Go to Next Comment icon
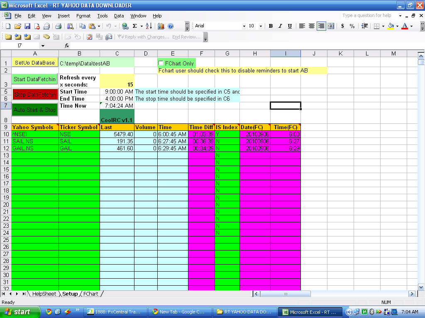This screenshot has height=318, width=425. pyautogui.click(x=27, y=37)
